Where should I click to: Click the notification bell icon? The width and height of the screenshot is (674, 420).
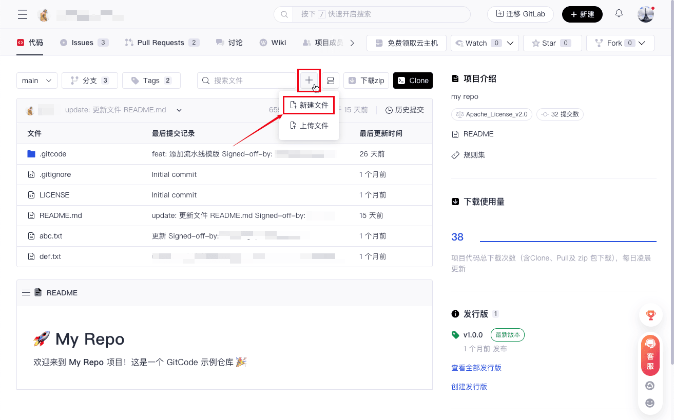pyautogui.click(x=619, y=14)
